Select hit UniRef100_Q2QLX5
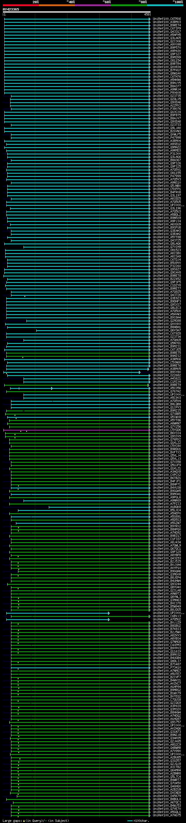Viewport: 186px width, 823px height. click(167, 99)
